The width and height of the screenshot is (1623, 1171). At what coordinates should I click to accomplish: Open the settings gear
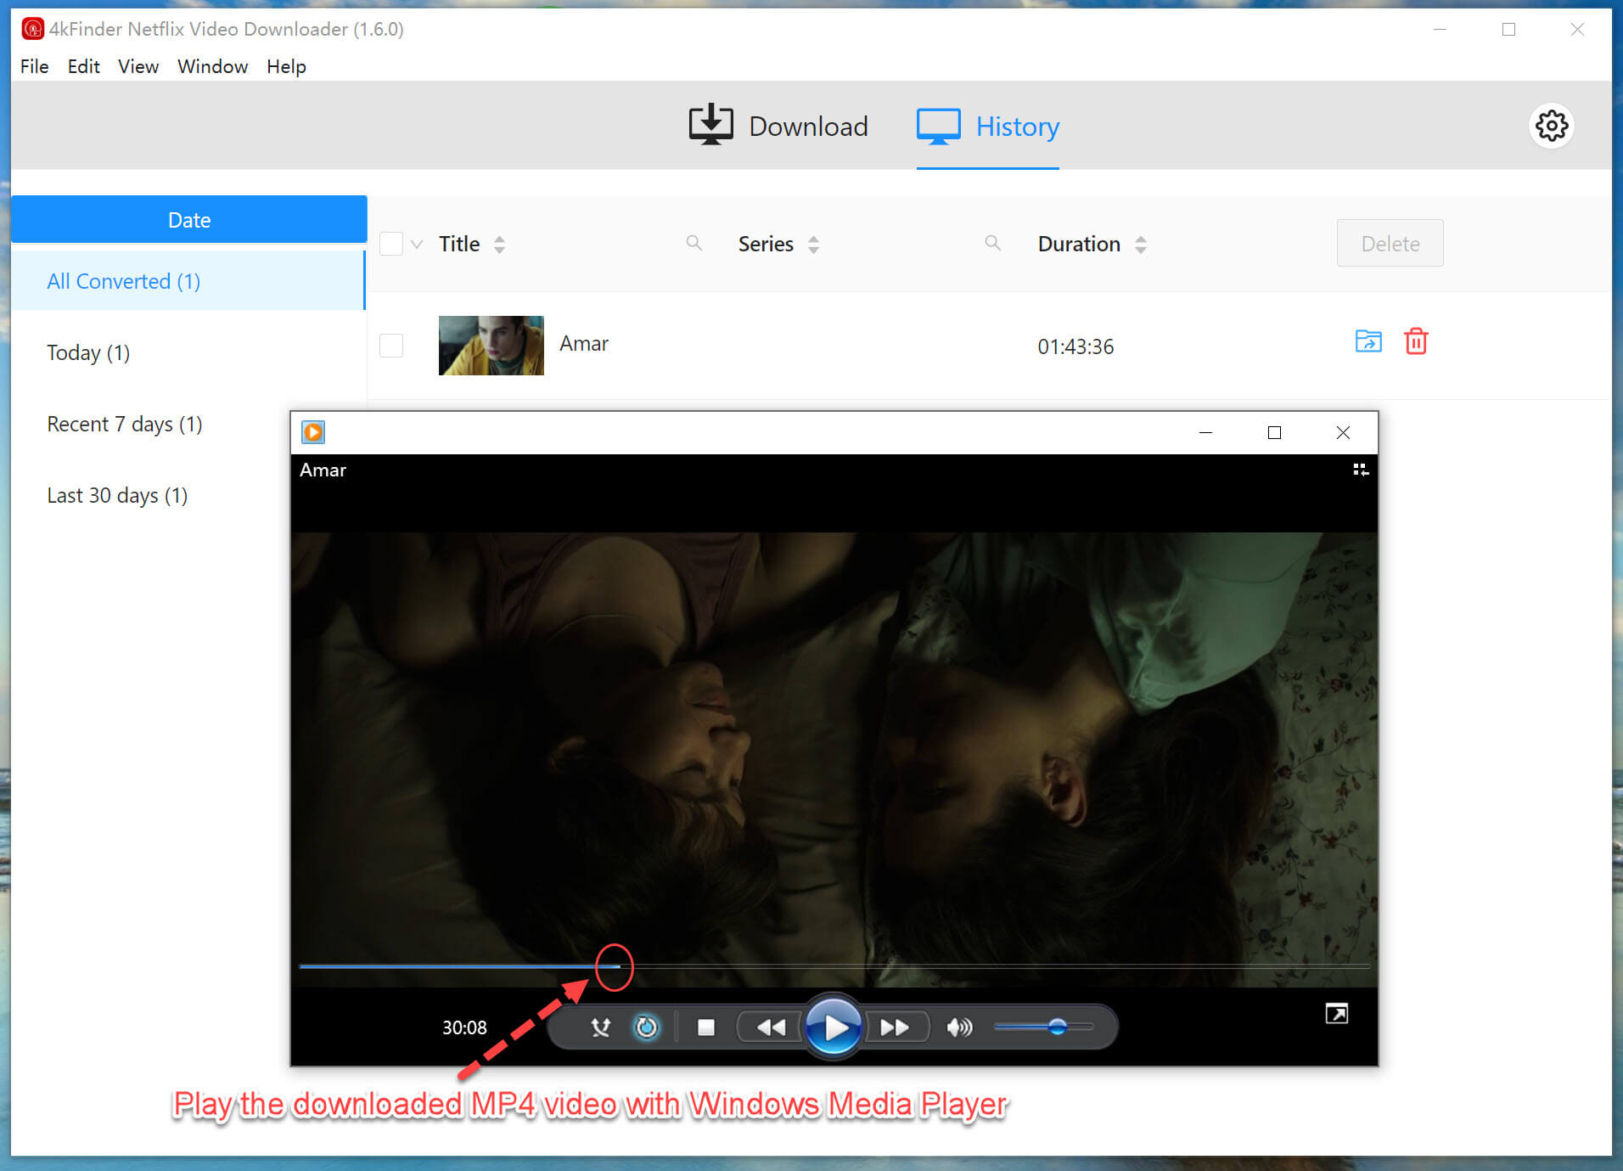(x=1552, y=126)
